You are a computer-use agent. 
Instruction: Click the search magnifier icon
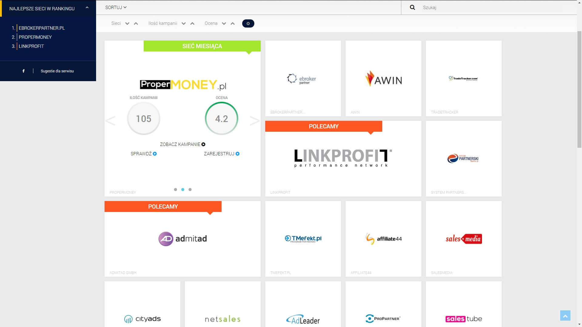[x=412, y=7]
